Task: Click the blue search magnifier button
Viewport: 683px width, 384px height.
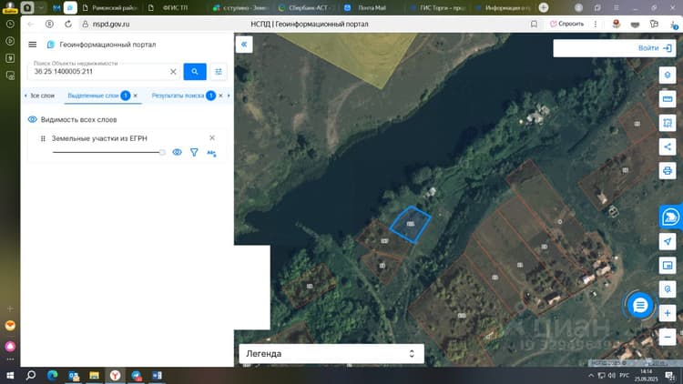Action: tap(195, 71)
